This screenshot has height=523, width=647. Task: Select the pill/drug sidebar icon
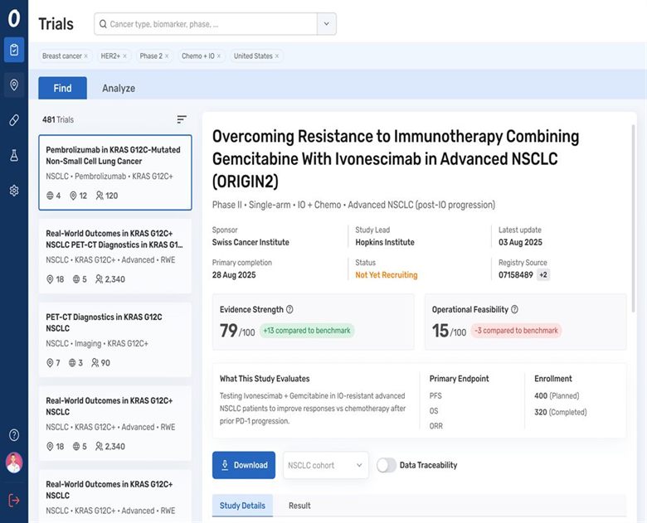tap(13, 120)
